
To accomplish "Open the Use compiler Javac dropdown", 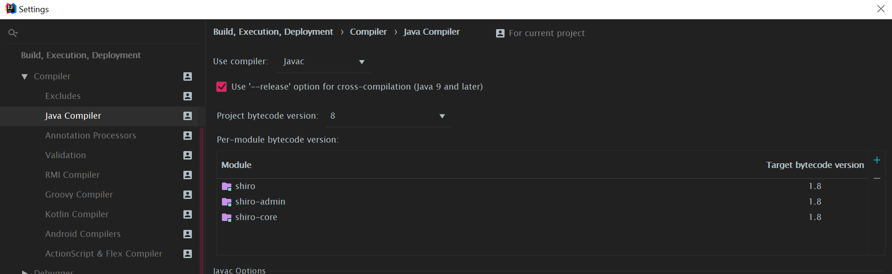I will pos(324,62).
